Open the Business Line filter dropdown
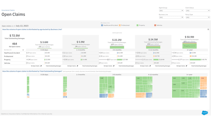Image resolution: width=211 pixels, height=120 pixels. pyautogui.click(x=171, y=17)
